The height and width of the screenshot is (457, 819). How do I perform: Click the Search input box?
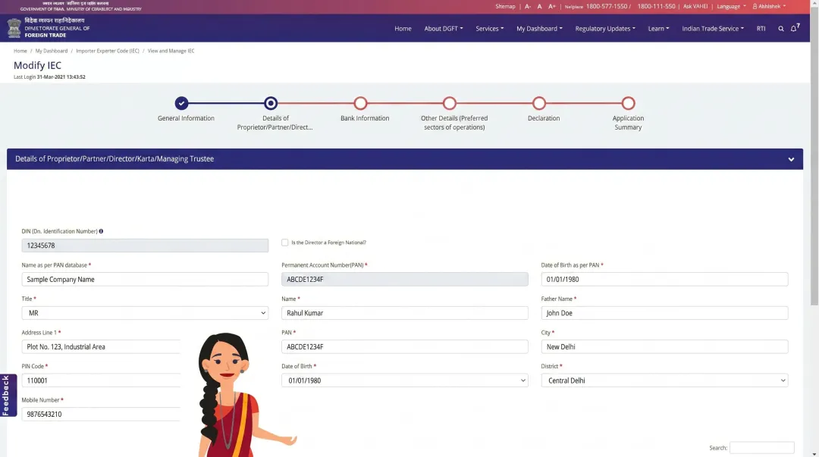click(x=761, y=448)
